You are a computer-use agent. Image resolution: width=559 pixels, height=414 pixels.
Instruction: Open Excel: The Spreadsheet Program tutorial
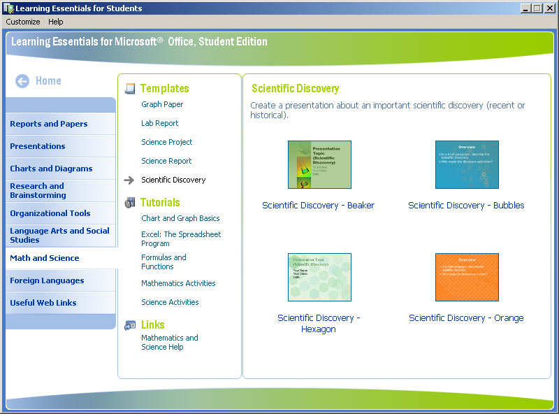[x=181, y=238]
